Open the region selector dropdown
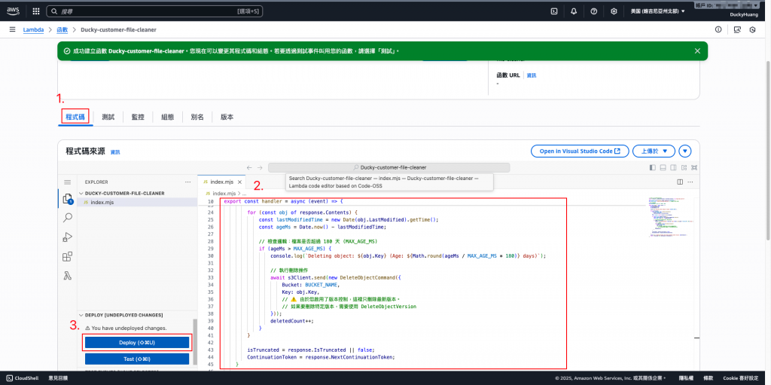 pos(657,11)
